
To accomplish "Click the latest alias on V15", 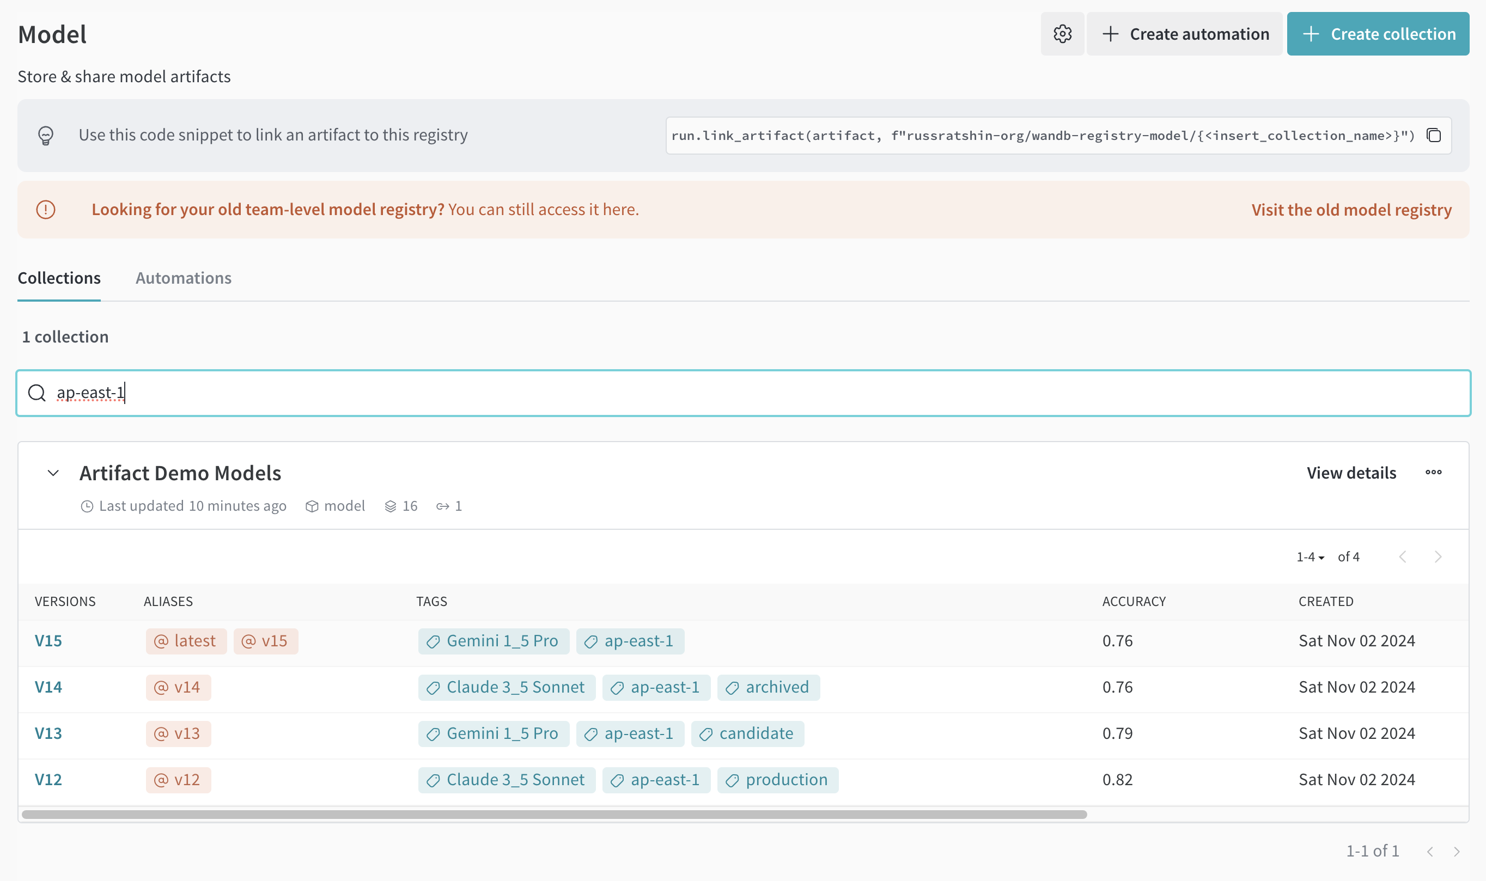I will (x=186, y=641).
